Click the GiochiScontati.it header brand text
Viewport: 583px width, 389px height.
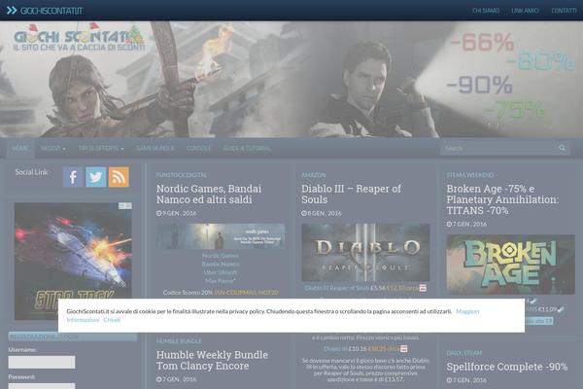pos(51,11)
